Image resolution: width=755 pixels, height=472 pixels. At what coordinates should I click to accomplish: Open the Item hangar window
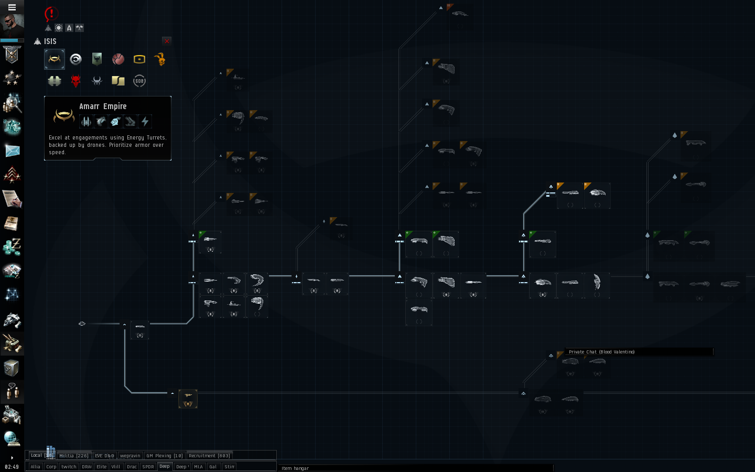pyautogui.click(x=295, y=468)
